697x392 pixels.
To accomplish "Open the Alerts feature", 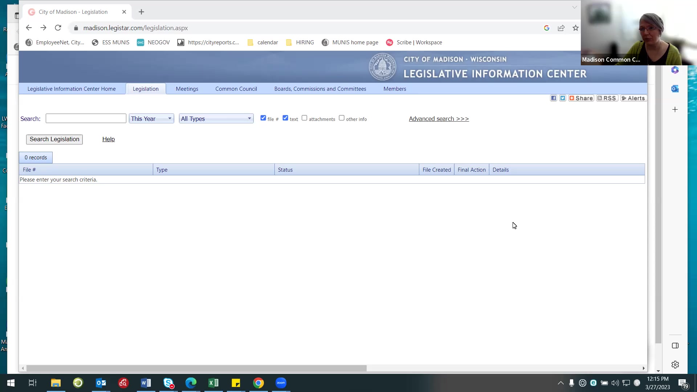I will (633, 98).
